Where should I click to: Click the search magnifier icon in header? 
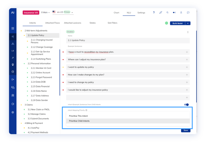167,12
